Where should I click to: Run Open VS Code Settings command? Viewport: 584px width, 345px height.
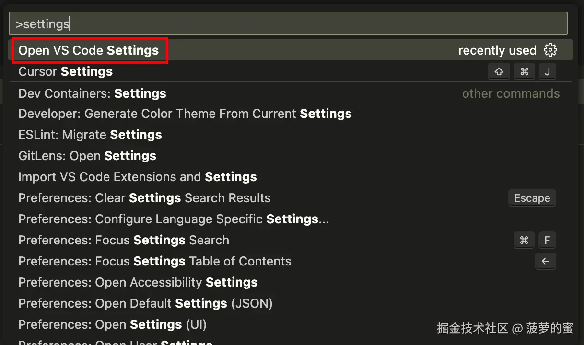click(89, 50)
